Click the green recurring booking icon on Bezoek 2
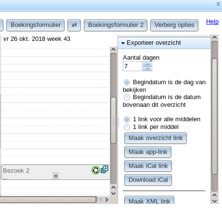Image resolution: width=222 pixels, height=216 pixels. [96, 170]
